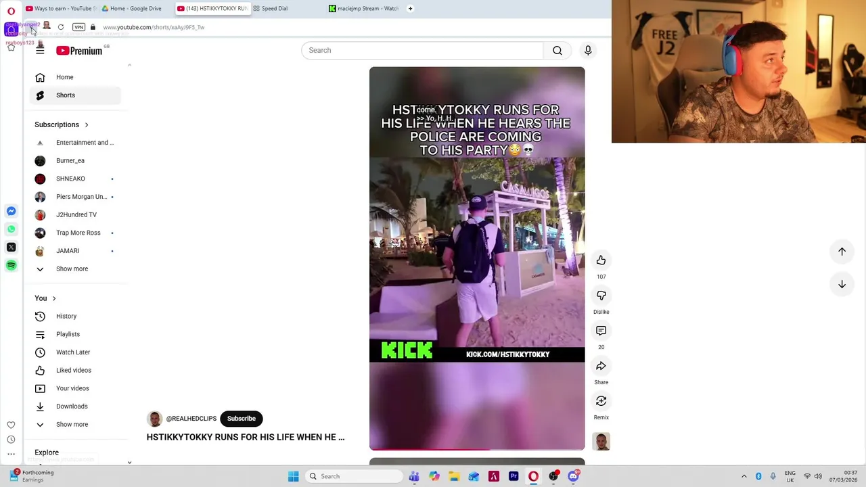Screen dimensions: 866x487
Task: Click the browser address bar URL
Action: (154, 27)
